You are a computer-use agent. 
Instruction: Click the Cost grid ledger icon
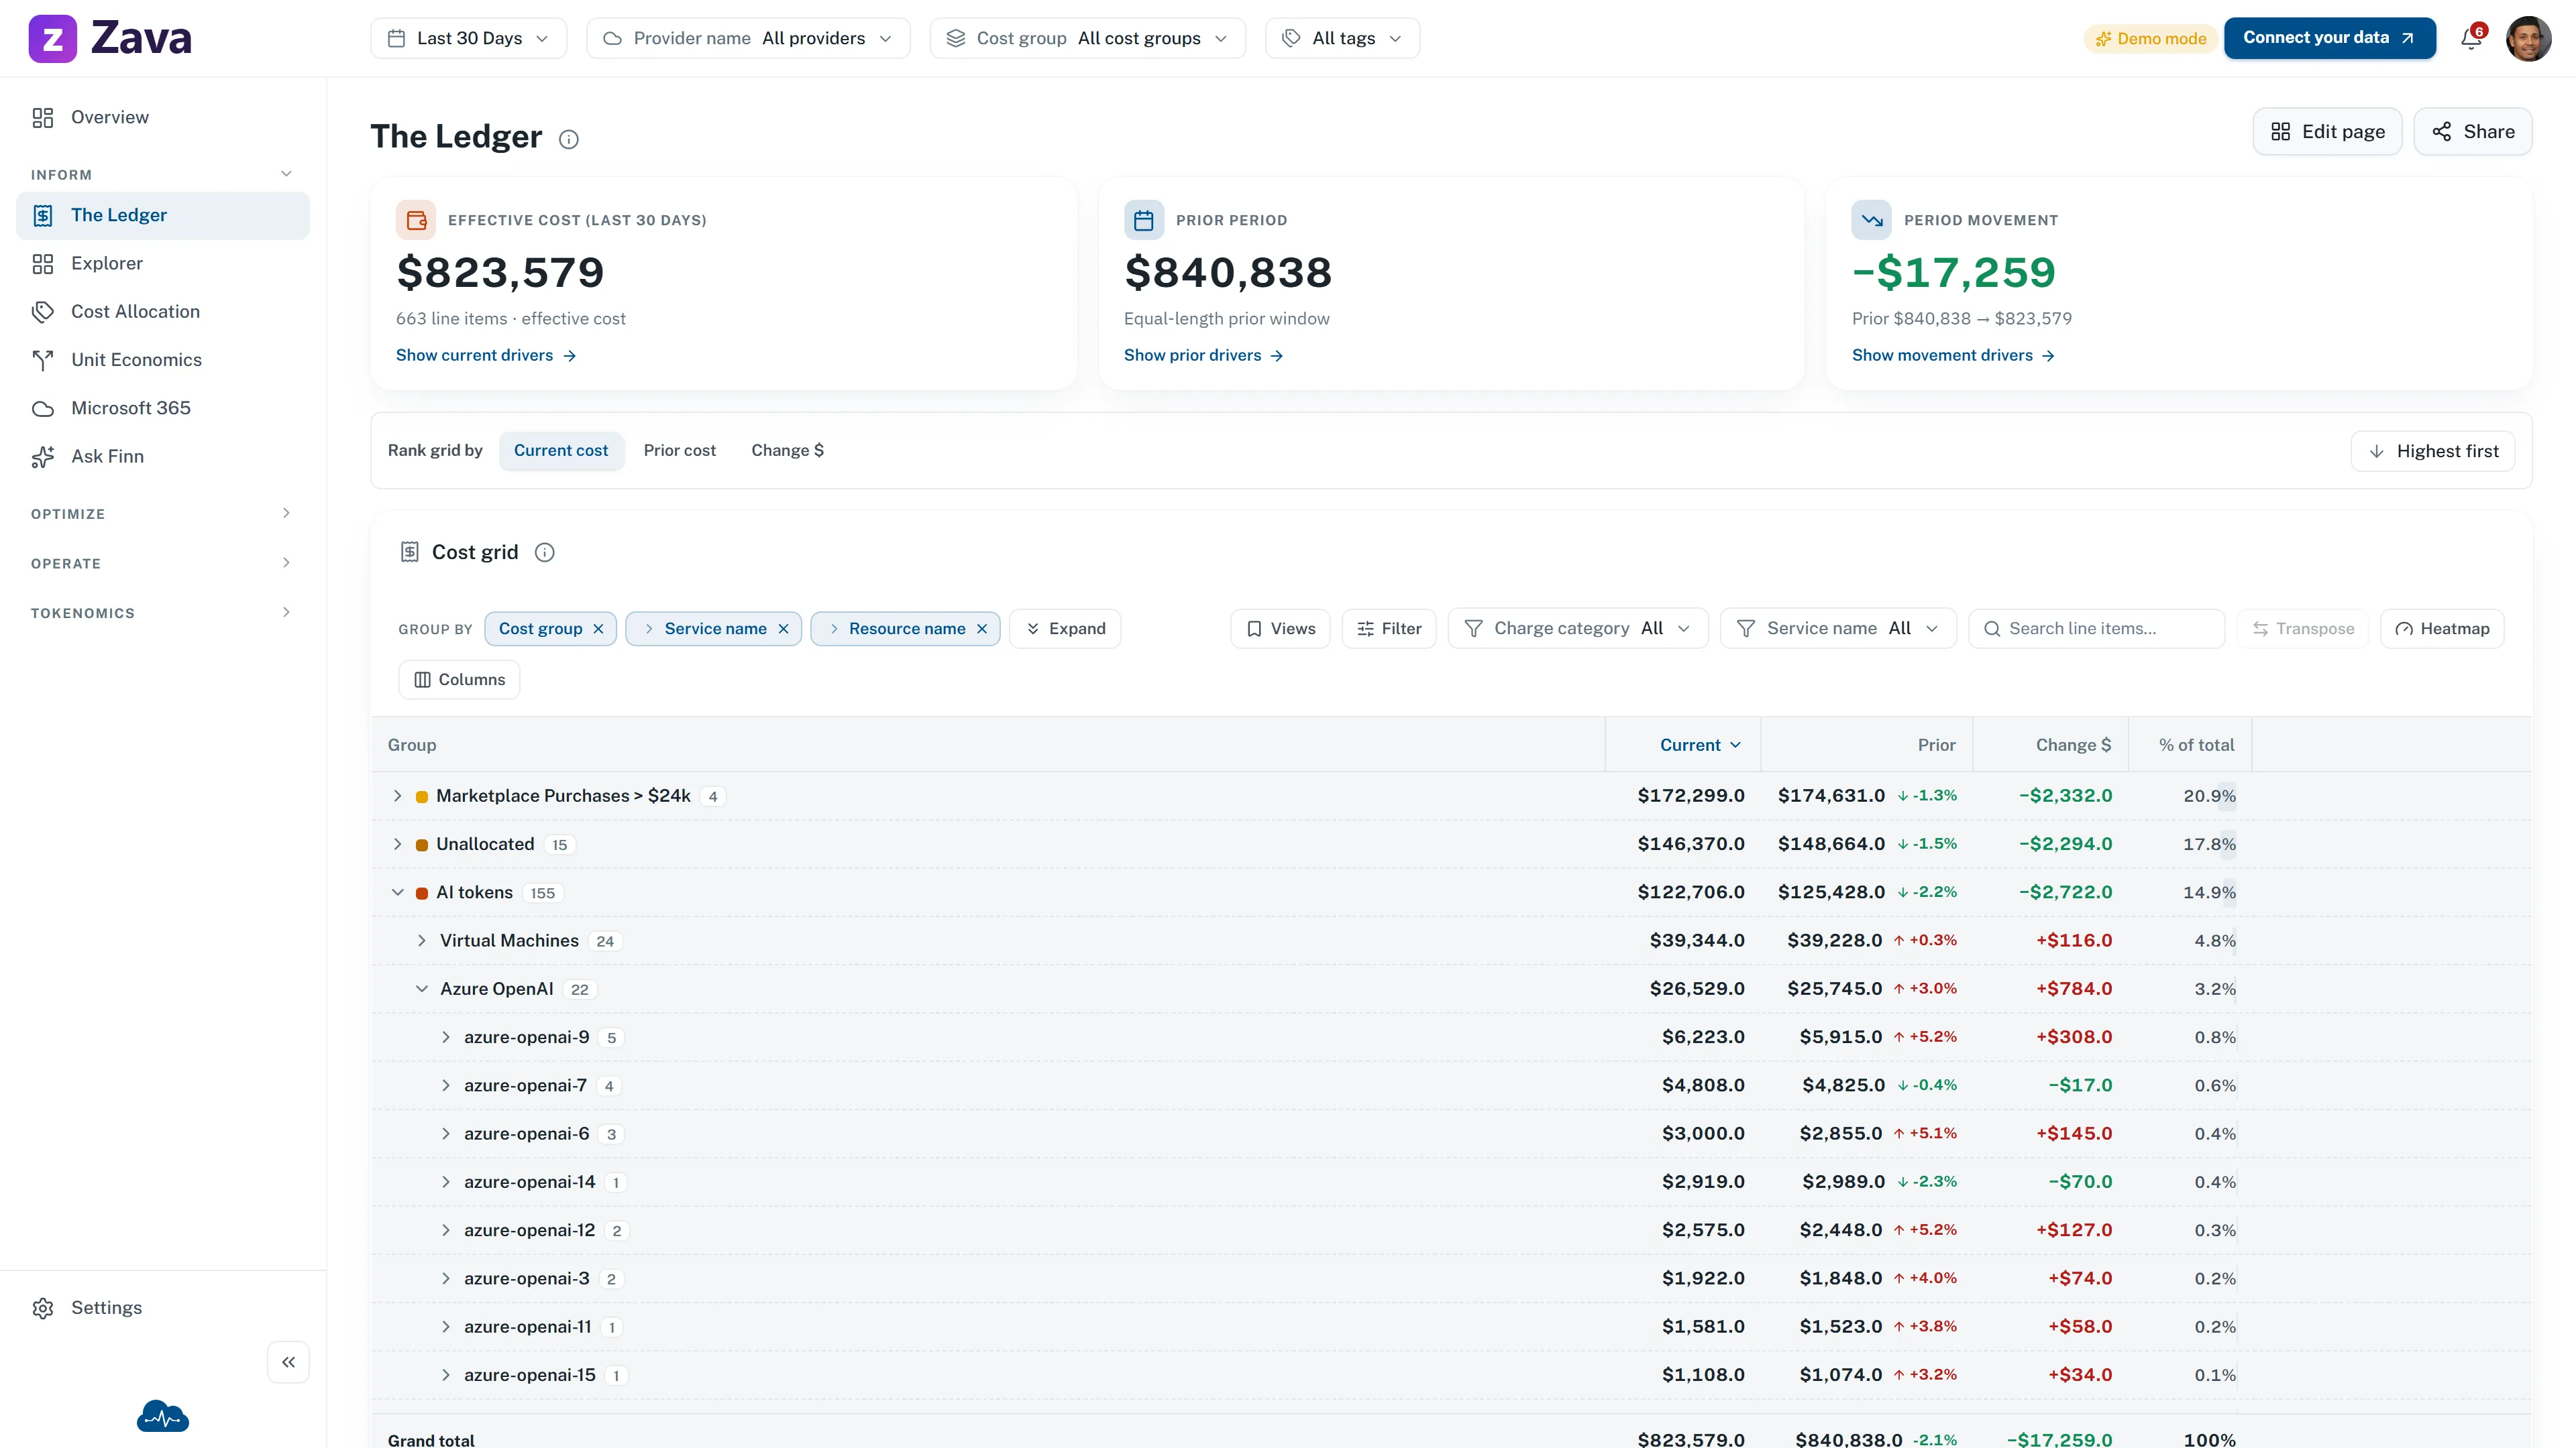click(410, 552)
